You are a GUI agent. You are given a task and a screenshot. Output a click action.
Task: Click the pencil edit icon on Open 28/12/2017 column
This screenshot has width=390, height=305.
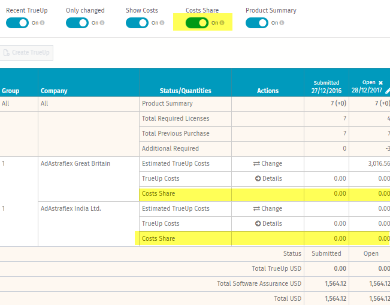coord(388,91)
